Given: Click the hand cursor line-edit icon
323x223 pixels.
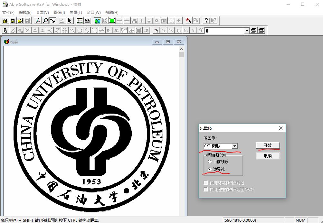Looking at the screenshot, I should click(5, 31).
